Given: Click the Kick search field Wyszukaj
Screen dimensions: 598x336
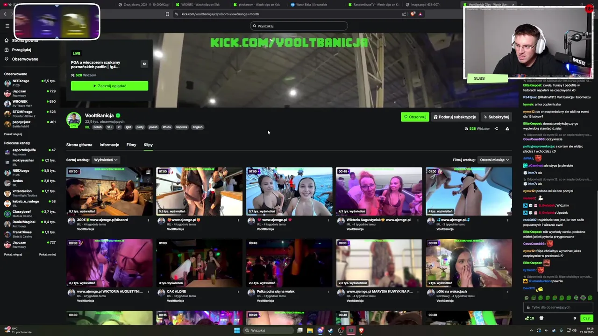Looking at the screenshot, I should (299, 26).
